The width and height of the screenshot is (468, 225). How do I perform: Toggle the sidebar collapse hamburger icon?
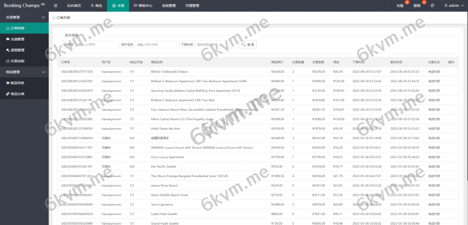click(55, 5)
